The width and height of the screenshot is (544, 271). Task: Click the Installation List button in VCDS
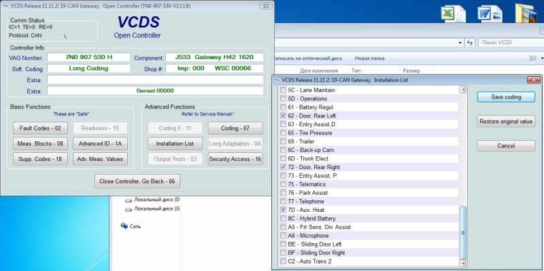(x=175, y=143)
